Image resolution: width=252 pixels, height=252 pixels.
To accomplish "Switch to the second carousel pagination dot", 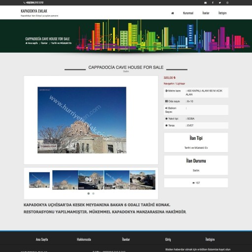I will point(94,193).
